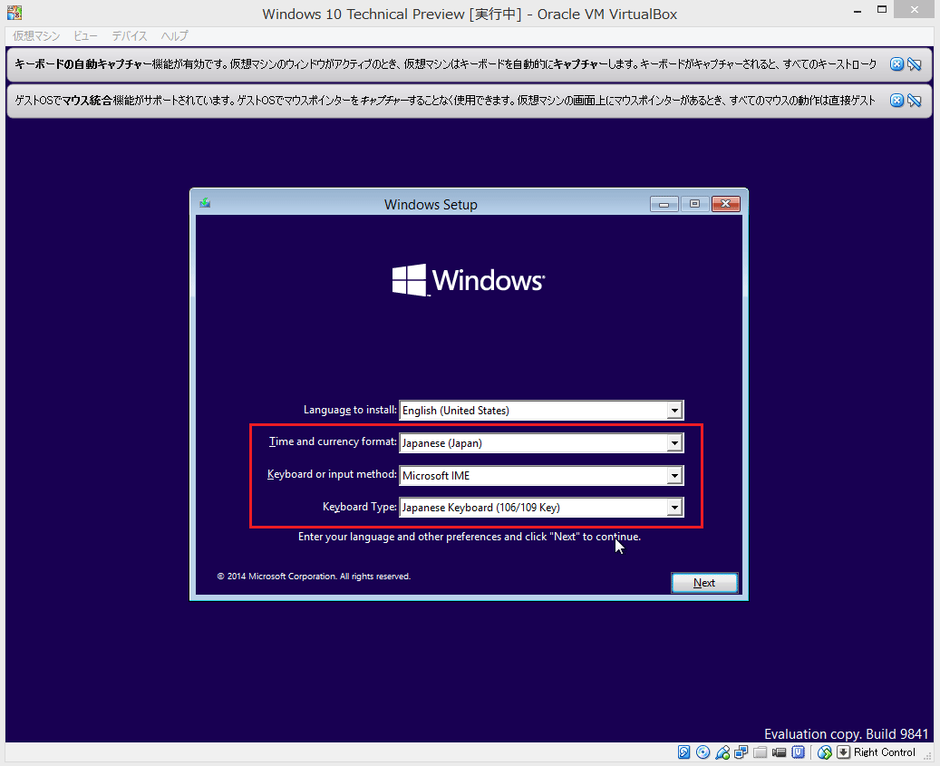Image resolution: width=940 pixels, height=766 pixels.
Task: Open the 仮想マシン menu
Action: coord(36,36)
